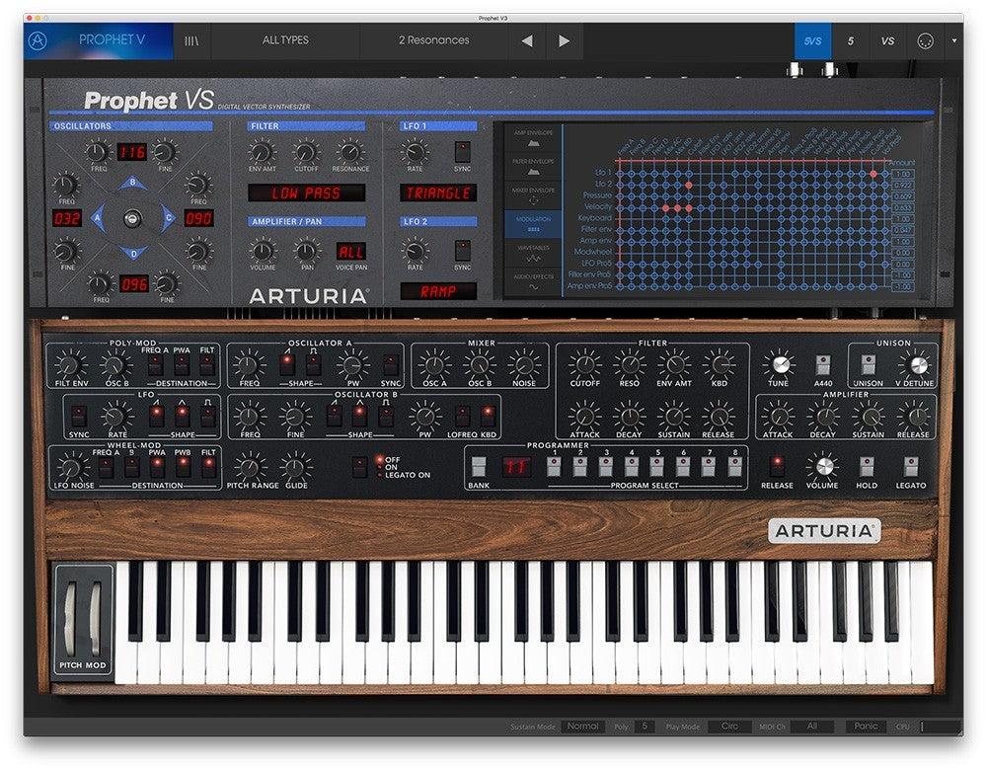987x770 pixels.
Task: Switch to the Prophet 5 view tab
Action: 850,40
